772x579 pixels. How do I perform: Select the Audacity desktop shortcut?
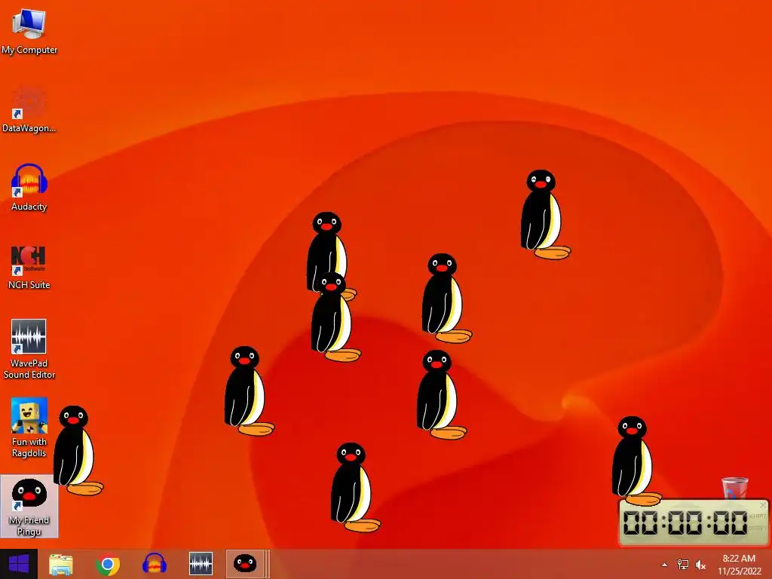tap(29, 188)
